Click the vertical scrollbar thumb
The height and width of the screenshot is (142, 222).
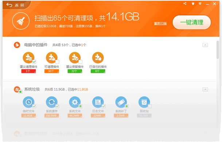pyautogui.click(x=218, y=50)
